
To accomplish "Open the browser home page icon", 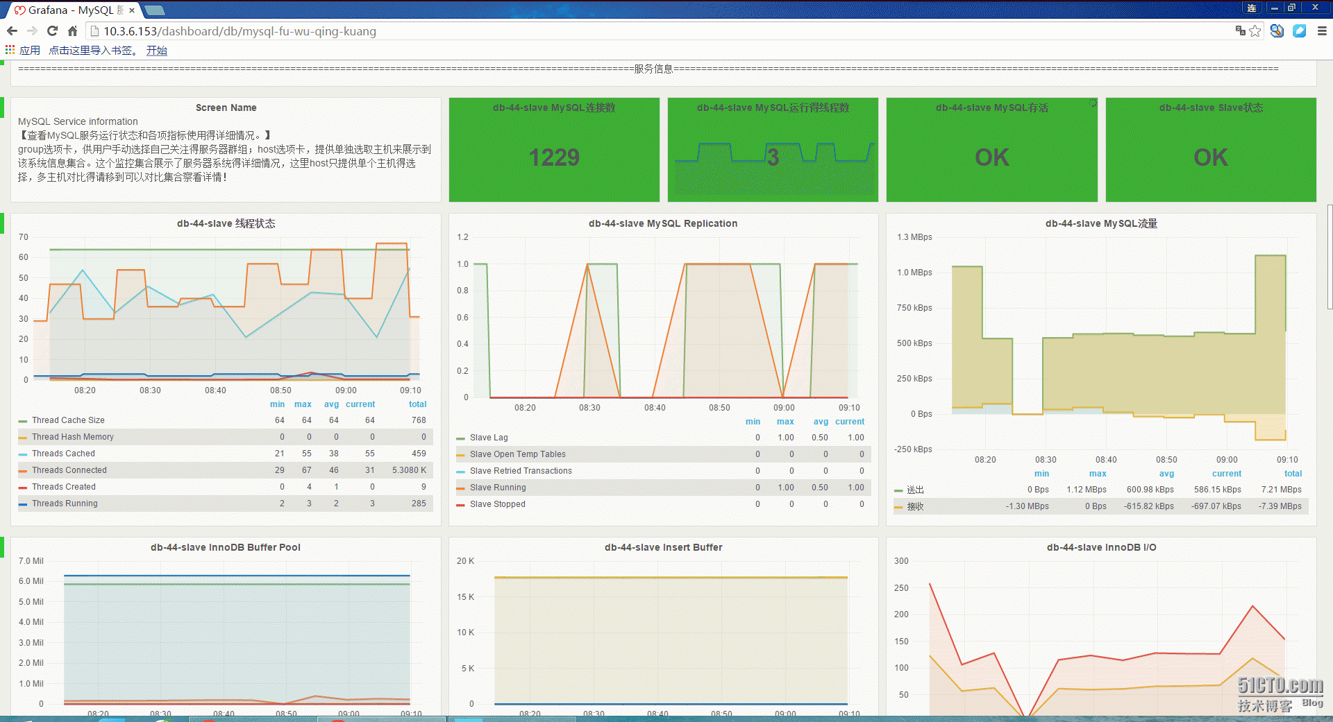I will (72, 31).
